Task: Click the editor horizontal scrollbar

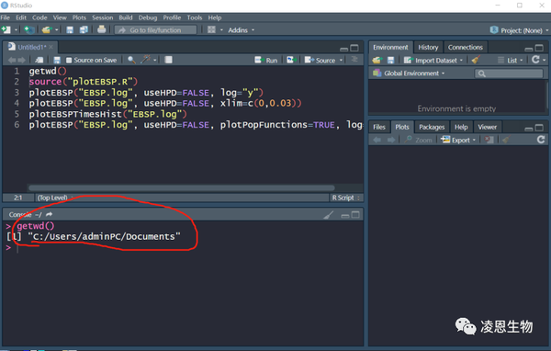Action: (x=182, y=187)
